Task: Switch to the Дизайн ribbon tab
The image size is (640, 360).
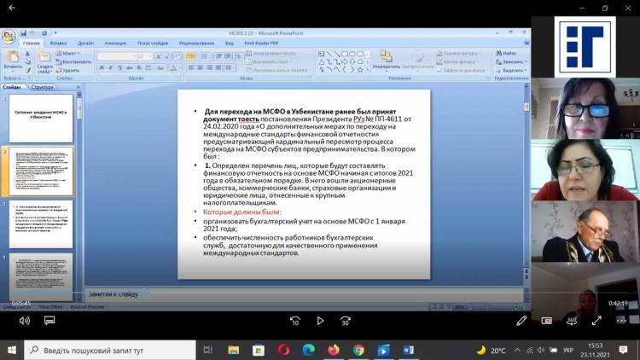Action: [85, 42]
